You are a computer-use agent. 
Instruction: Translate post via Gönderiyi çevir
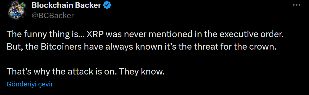tap(30, 84)
